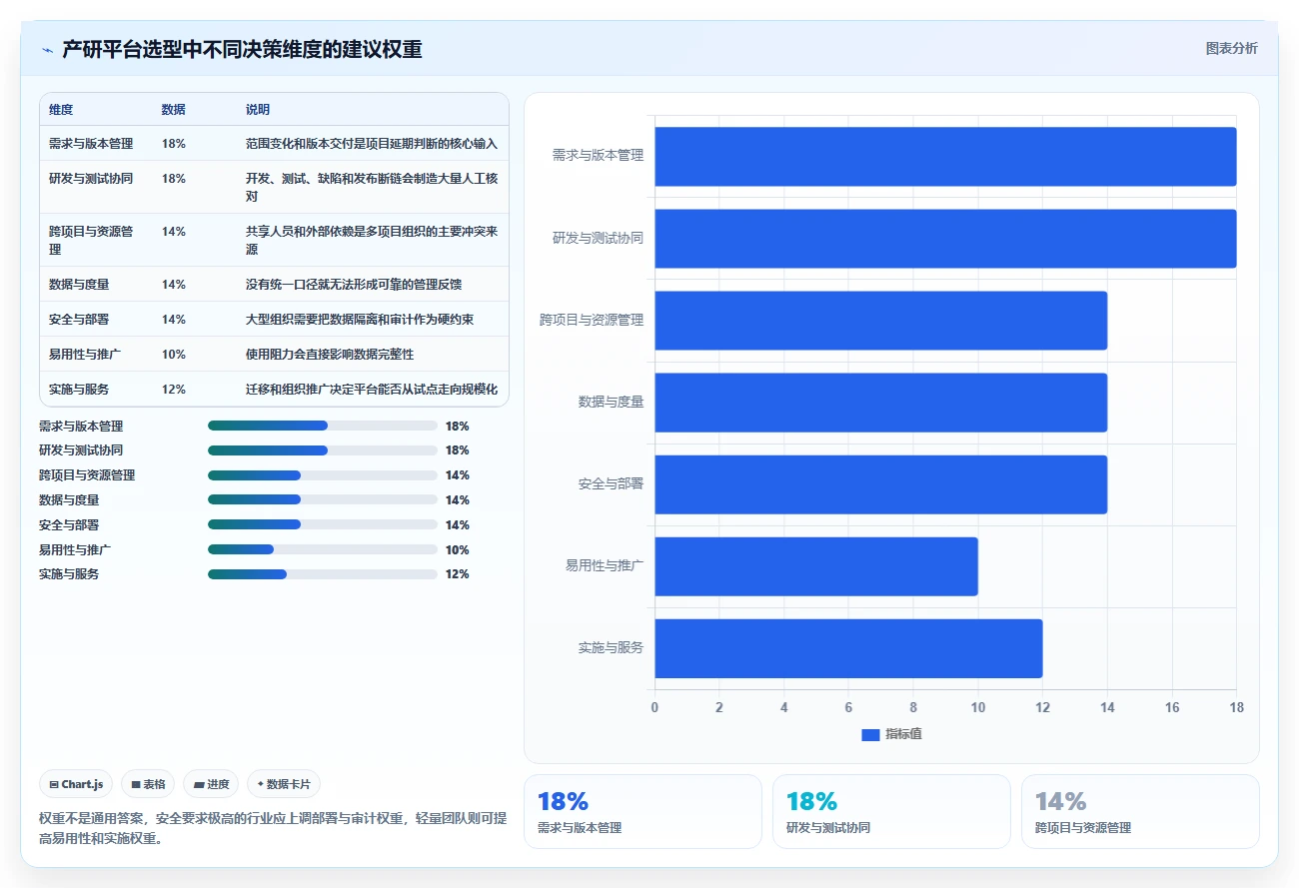Click the 数据与度量 chart bar
Image resolution: width=1299 pixels, height=888 pixels.
click(880, 403)
